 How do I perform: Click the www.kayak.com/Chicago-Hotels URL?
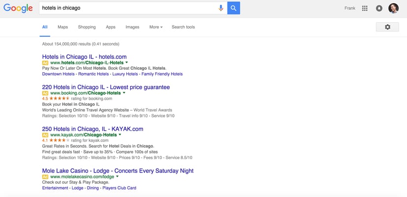[x=84, y=135]
